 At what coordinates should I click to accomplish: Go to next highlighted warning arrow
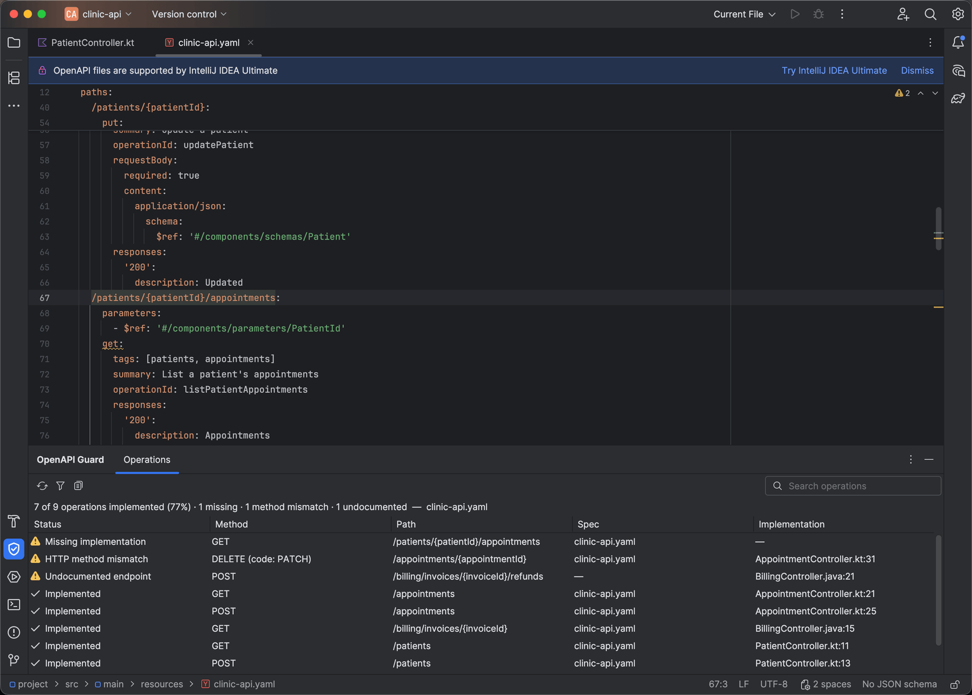pos(935,93)
